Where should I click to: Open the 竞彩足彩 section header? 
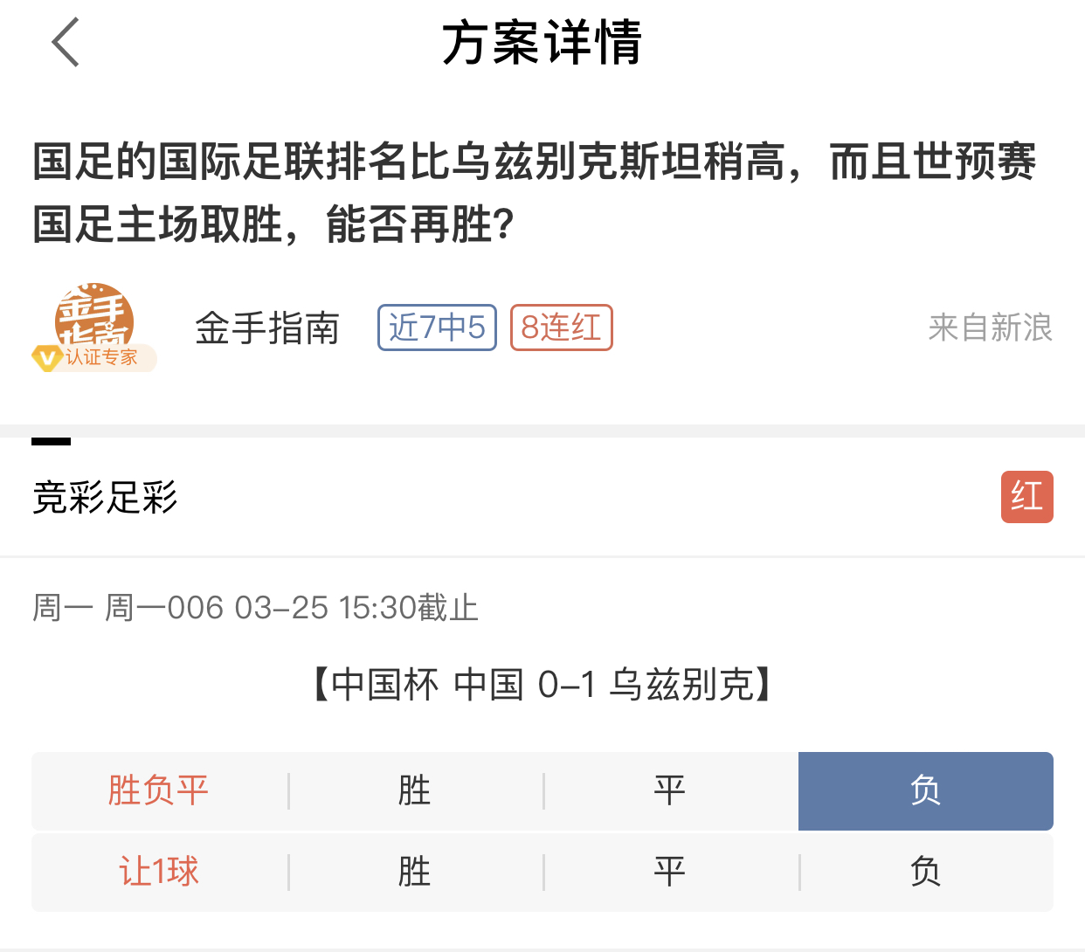coord(105,498)
